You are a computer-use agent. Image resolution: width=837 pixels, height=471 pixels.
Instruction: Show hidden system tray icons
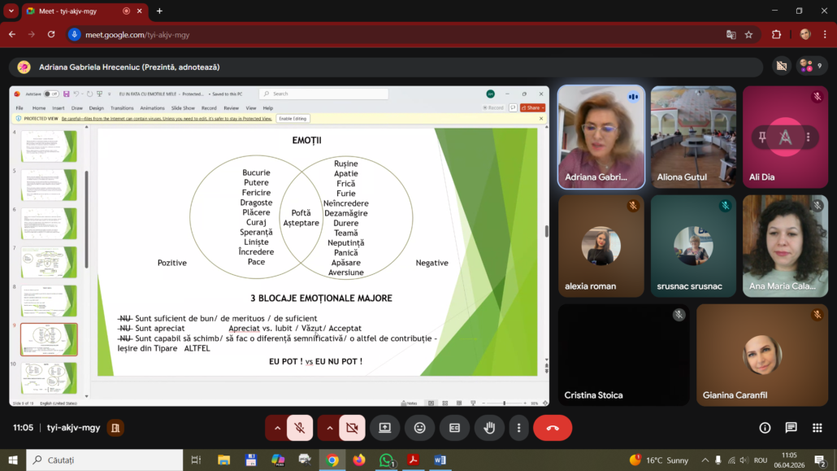click(x=705, y=460)
